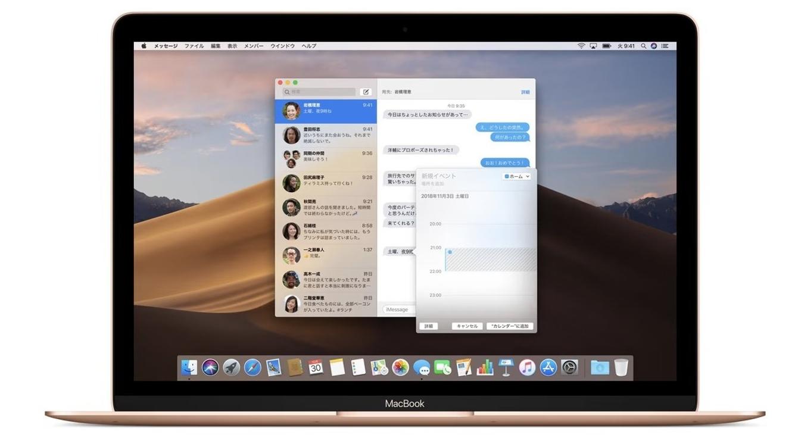
Task: Launch iTunes from the Dock
Action: (x=526, y=367)
